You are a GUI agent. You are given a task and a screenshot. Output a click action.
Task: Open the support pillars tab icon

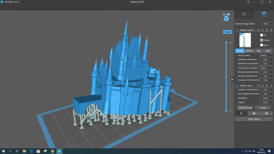pos(264,14)
